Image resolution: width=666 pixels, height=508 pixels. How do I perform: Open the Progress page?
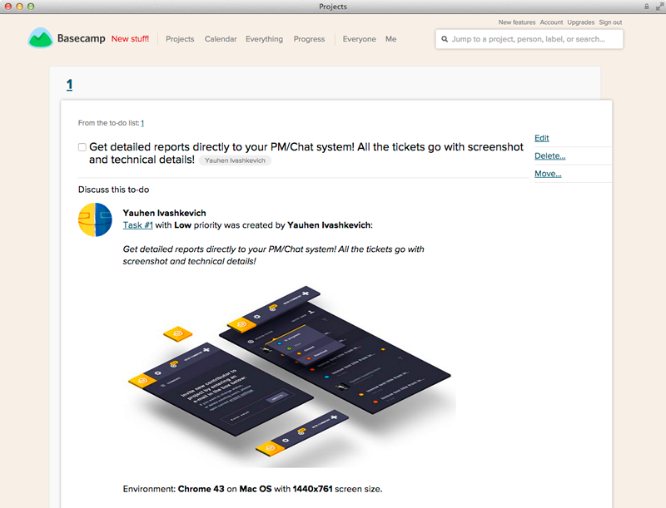[x=309, y=39]
